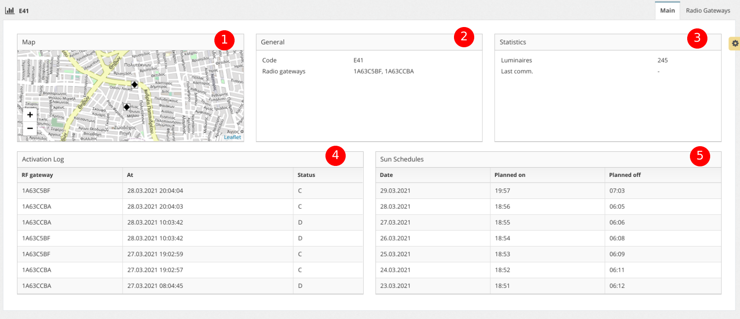740x319 pixels.
Task: Select the Main tab
Action: click(x=667, y=11)
